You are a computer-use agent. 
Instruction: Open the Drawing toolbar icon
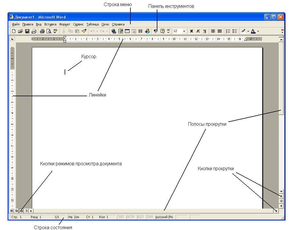pos(147,31)
